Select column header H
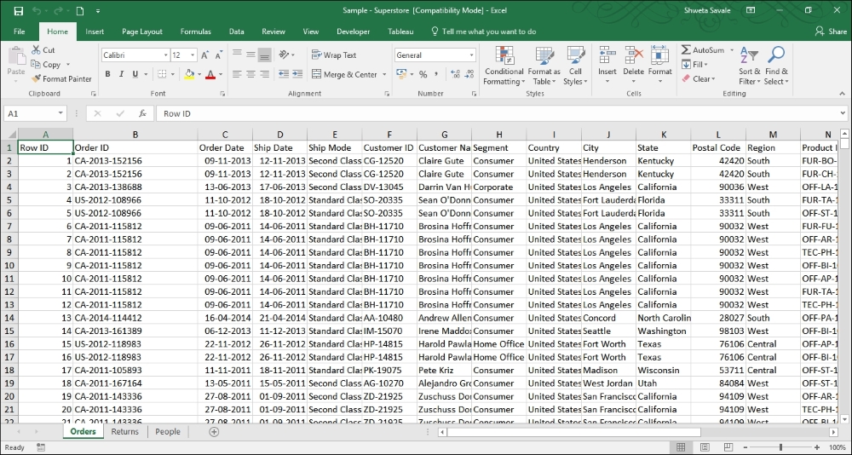Image resolution: width=852 pixels, height=455 pixels. click(498, 135)
